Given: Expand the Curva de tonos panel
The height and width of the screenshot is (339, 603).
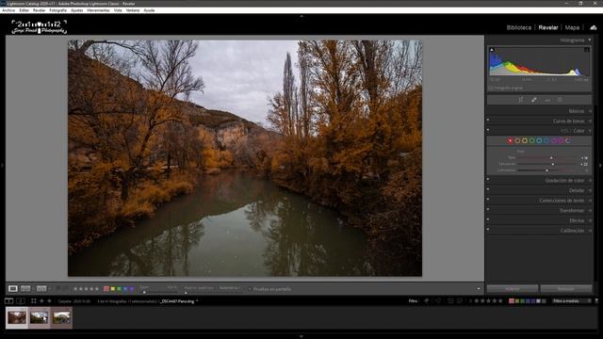Looking at the screenshot, I should pyautogui.click(x=590, y=121).
